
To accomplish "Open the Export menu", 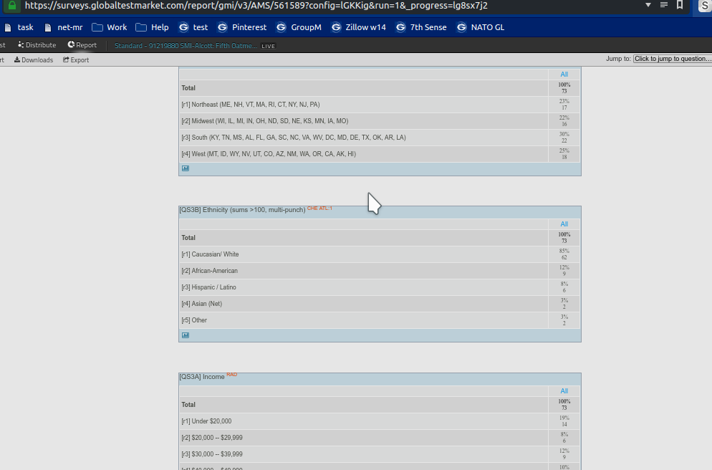I will tap(76, 60).
